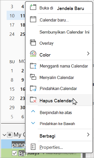Select Calendar baru... menu entry
Screen dimensions: 94x158
coord(59,19)
